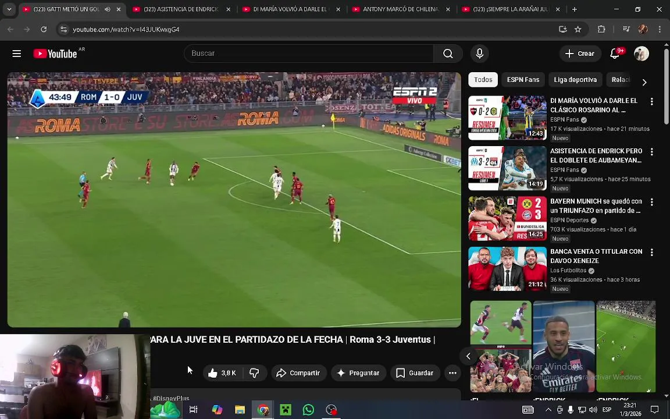Show hidden system tray icons
This screenshot has height=419, width=670.
pyautogui.click(x=548, y=410)
